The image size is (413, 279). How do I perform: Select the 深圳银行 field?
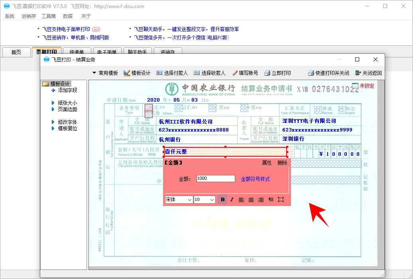pyautogui.click(x=293, y=139)
